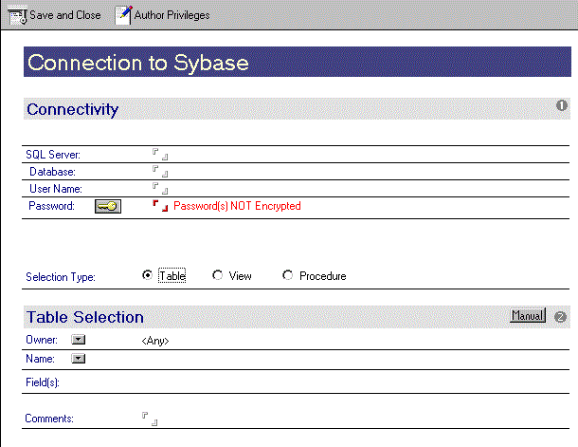Click the password key button
Image resolution: width=578 pixels, height=447 pixels.
tap(108, 206)
